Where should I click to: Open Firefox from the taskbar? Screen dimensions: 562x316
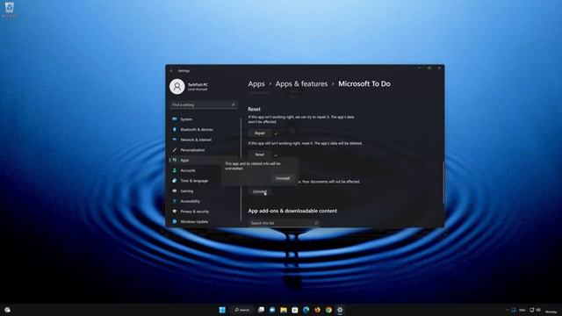[x=317, y=310]
